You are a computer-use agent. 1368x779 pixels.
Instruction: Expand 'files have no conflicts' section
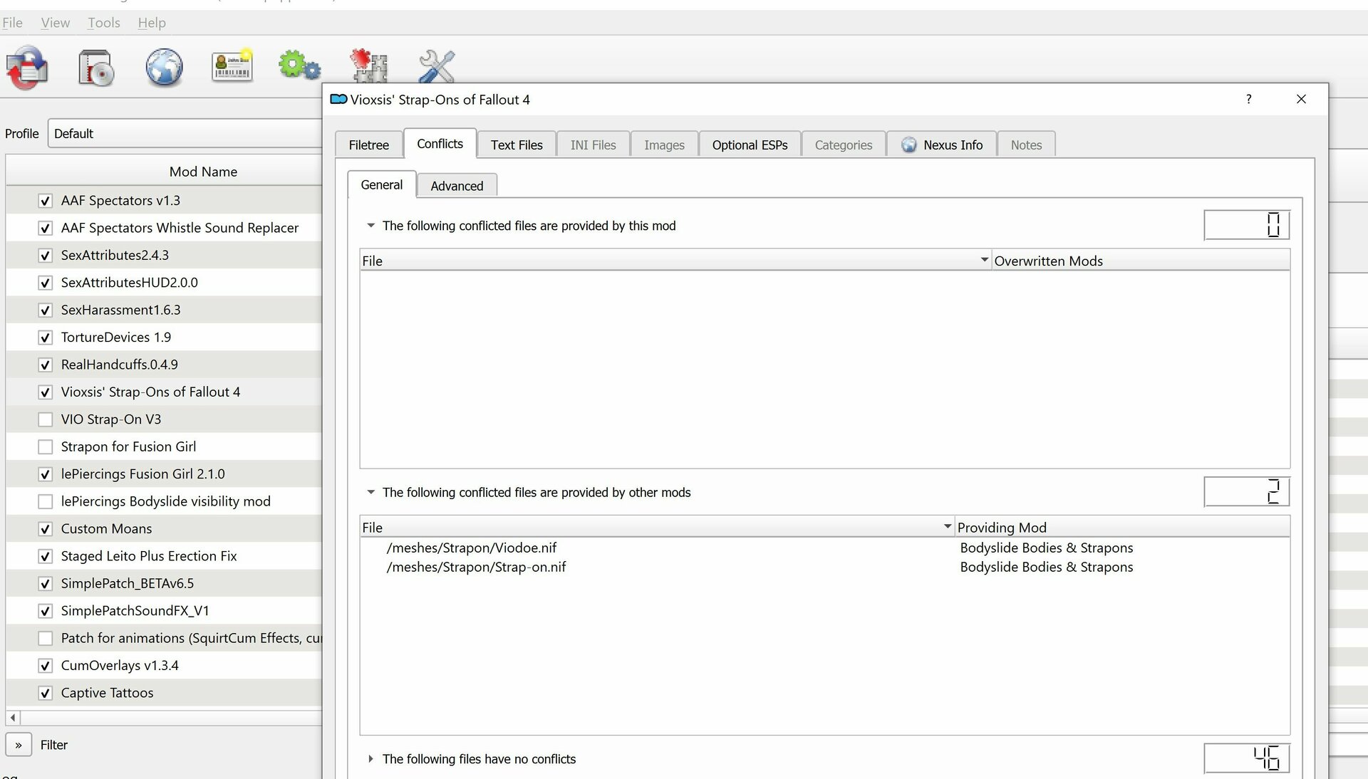[370, 759]
